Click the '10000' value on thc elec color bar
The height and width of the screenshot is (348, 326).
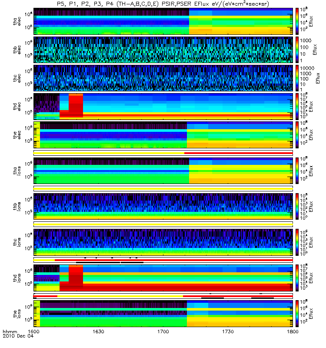pos(307,68)
